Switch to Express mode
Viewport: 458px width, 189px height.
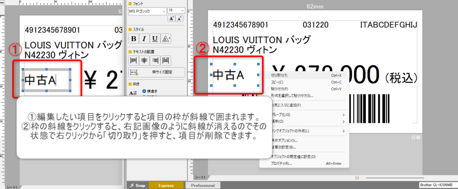point(166,185)
